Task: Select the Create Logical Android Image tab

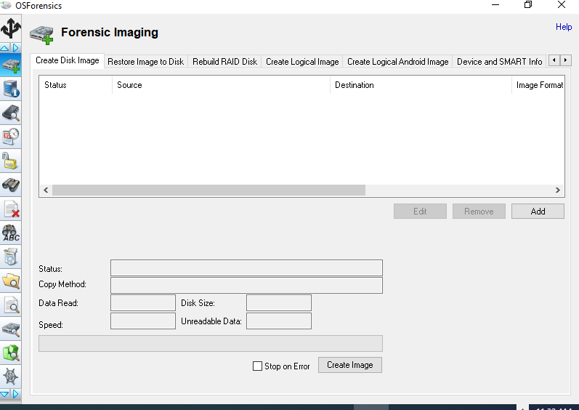Action: pyautogui.click(x=397, y=62)
